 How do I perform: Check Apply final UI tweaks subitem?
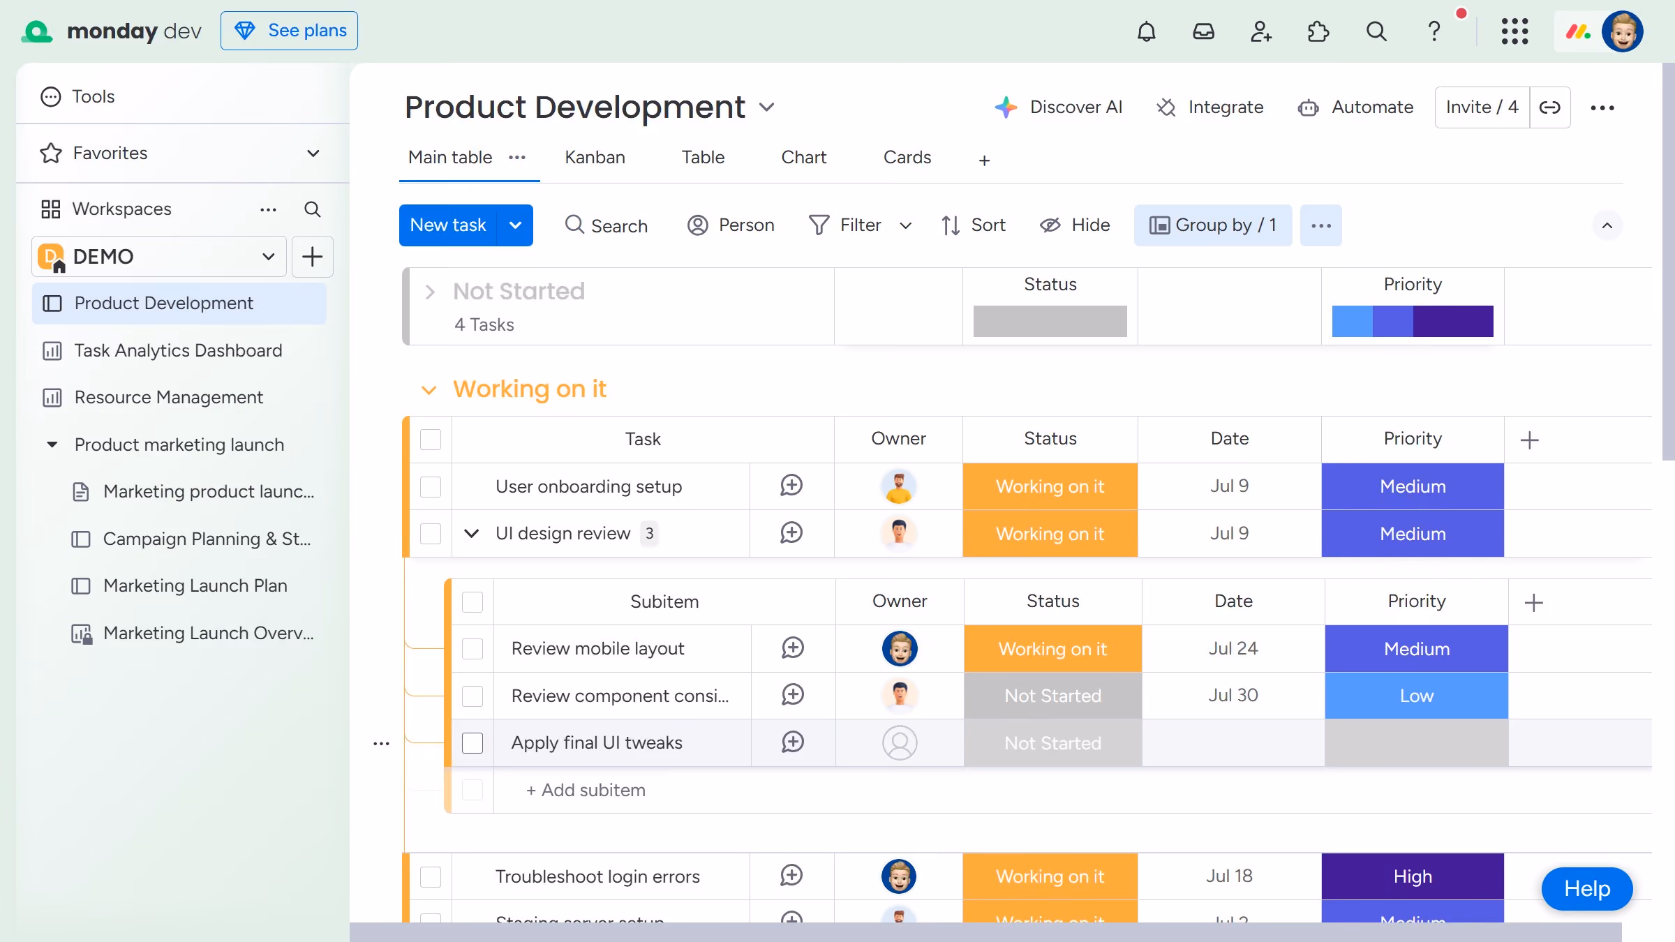pos(472,743)
